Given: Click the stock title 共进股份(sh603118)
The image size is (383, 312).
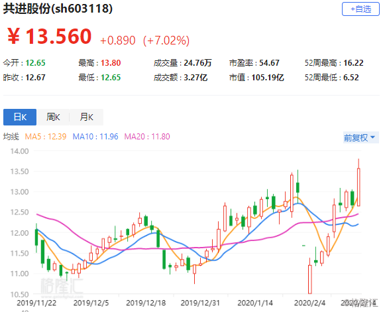Looking at the screenshot, I should 58,9.
